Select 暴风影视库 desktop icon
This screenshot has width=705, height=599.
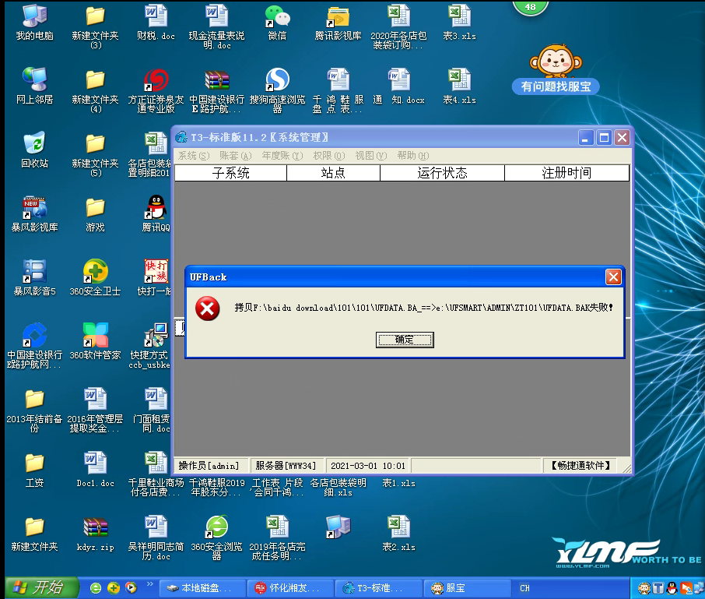tap(34, 213)
